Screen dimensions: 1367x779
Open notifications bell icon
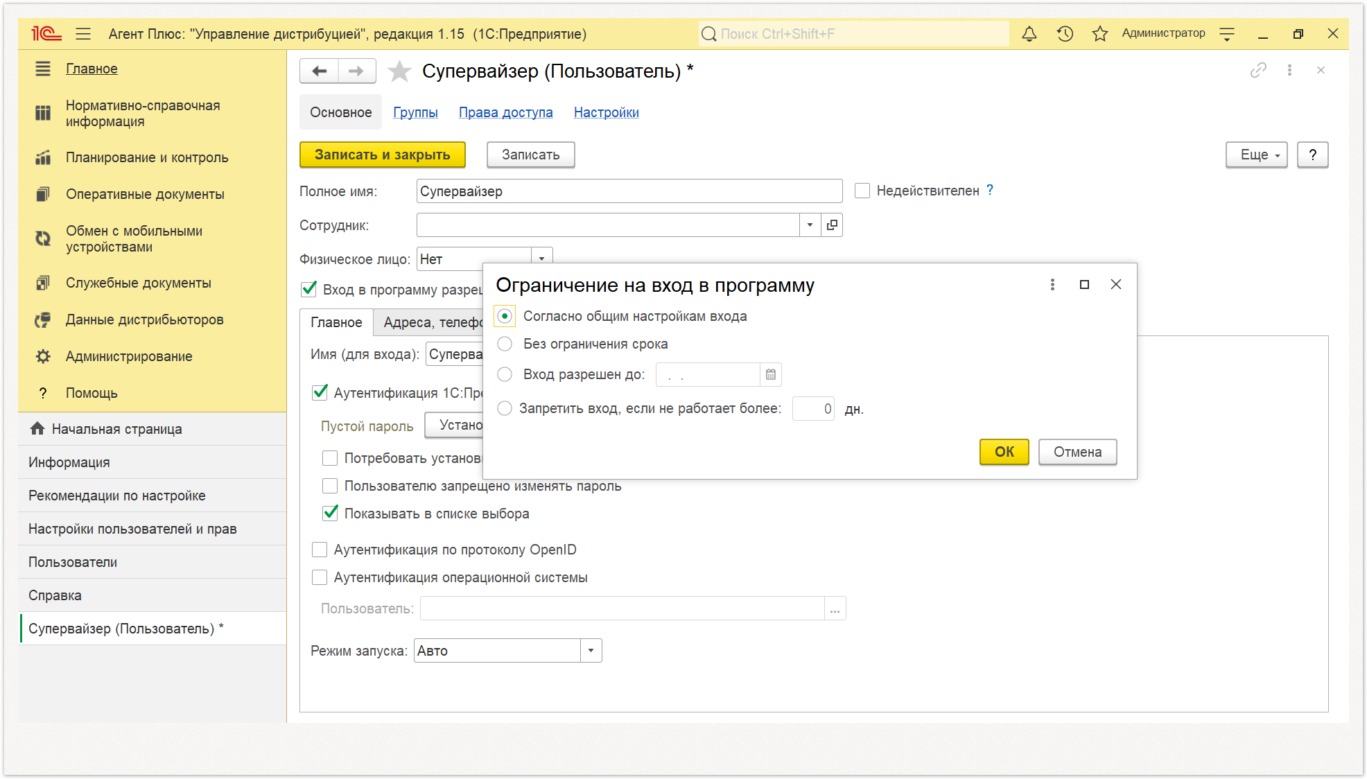click(1029, 33)
